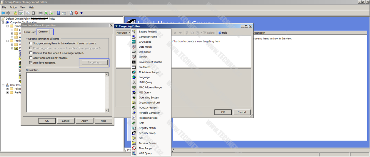Image resolution: width=370 pixels, height=157 pixels.
Task: Click the Export List toolbar icon
Action: click(x=51, y=13)
